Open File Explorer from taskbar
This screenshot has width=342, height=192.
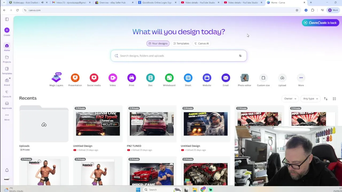click(195, 190)
